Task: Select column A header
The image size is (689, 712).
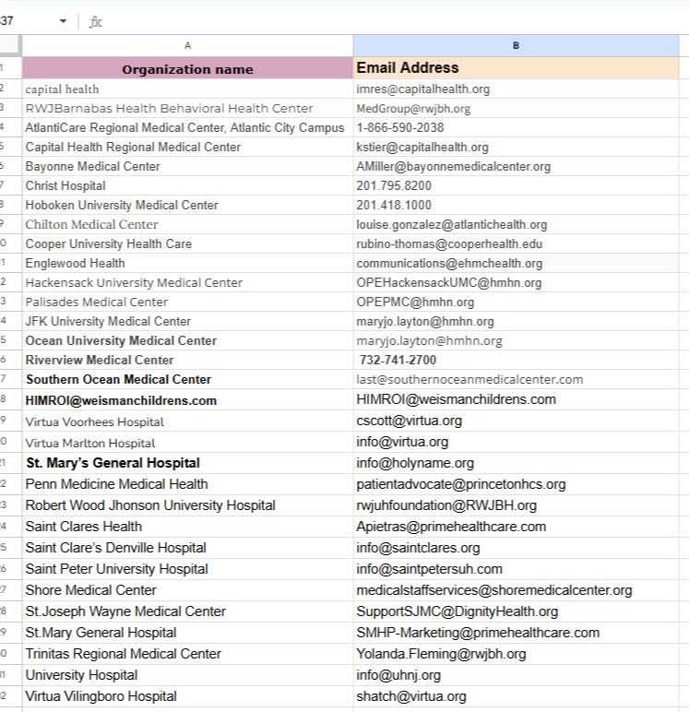Action: point(187,45)
